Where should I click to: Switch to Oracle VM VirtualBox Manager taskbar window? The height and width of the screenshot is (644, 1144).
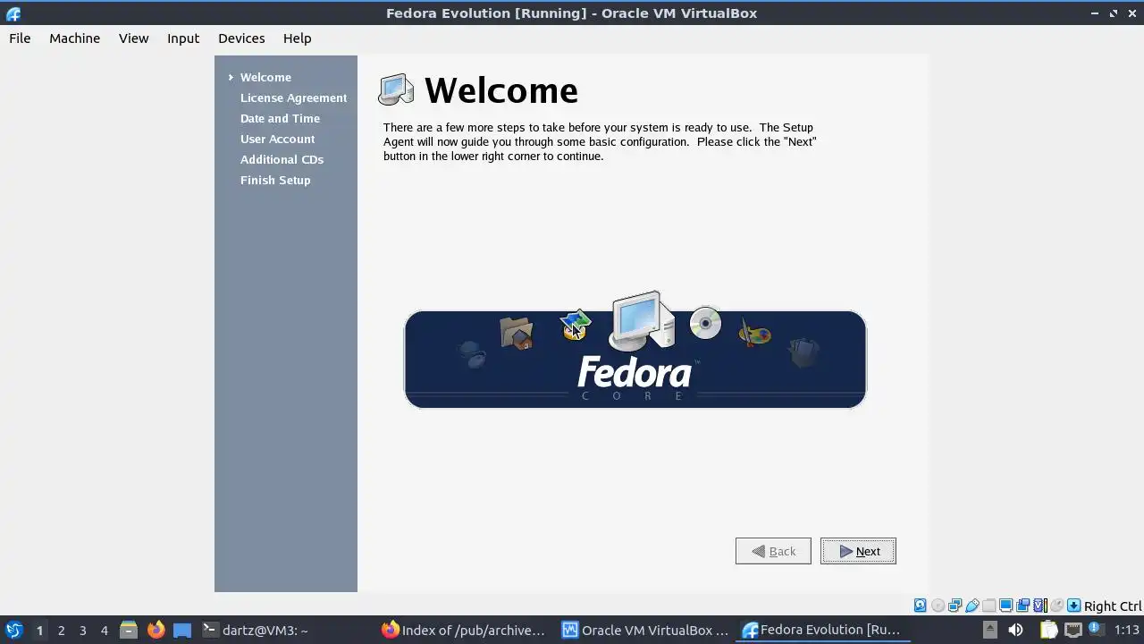[x=644, y=630]
